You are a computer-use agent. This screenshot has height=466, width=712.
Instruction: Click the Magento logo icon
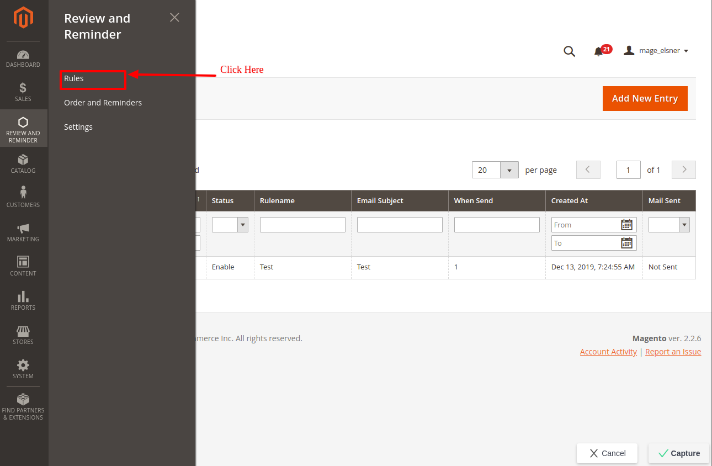[23, 18]
